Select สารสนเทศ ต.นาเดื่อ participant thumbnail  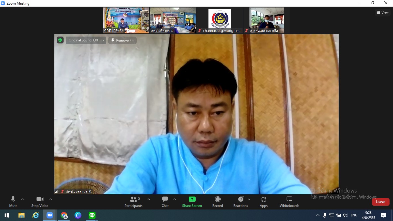267,20
